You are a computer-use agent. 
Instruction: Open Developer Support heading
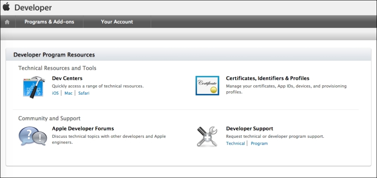(250, 129)
